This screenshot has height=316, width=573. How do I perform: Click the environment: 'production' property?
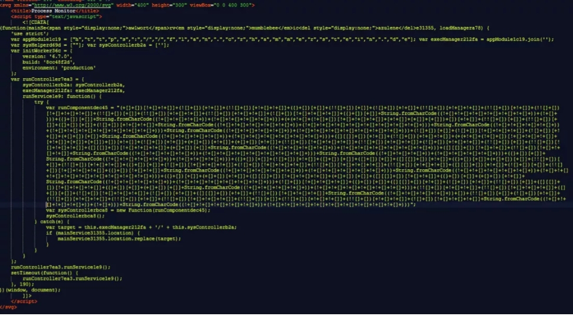tap(59, 68)
